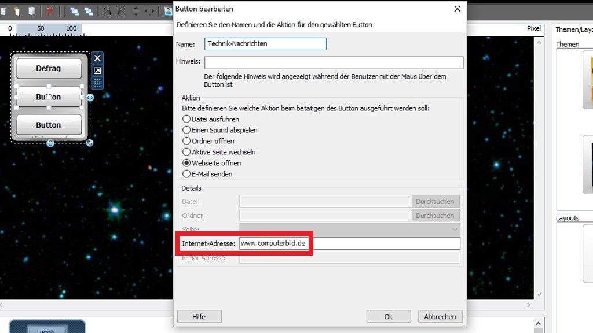
Task: Click into the Hinweis text field
Action: coord(334,62)
